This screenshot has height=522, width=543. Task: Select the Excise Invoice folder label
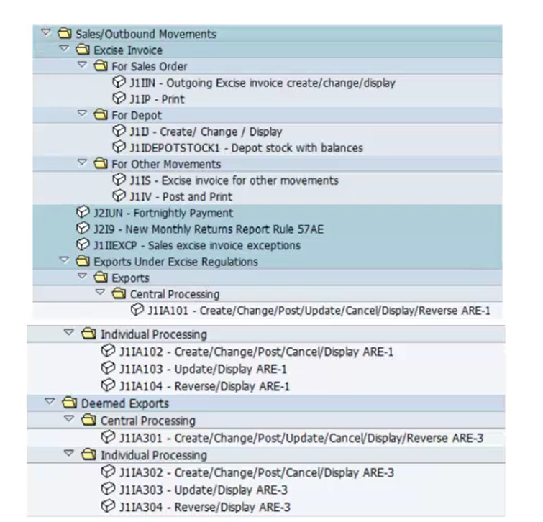coord(128,50)
